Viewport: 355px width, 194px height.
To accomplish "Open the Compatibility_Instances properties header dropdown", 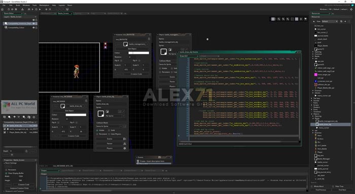I will click(35, 122).
